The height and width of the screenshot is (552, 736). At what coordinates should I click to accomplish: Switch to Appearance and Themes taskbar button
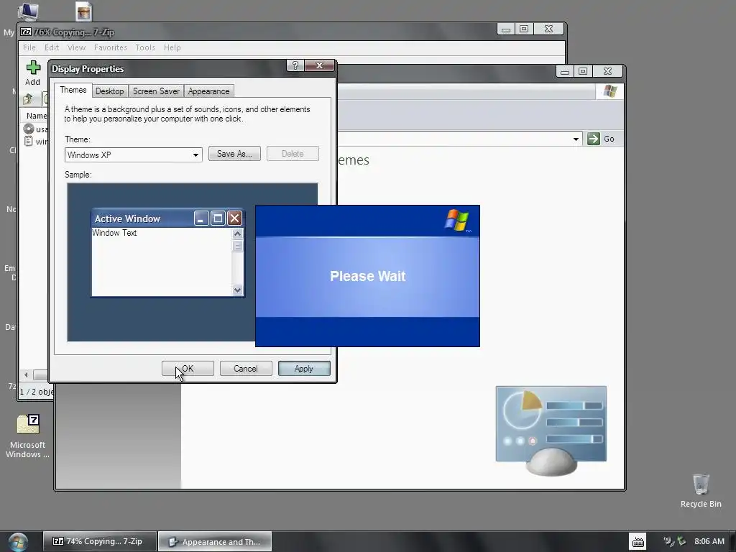click(x=214, y=541)
